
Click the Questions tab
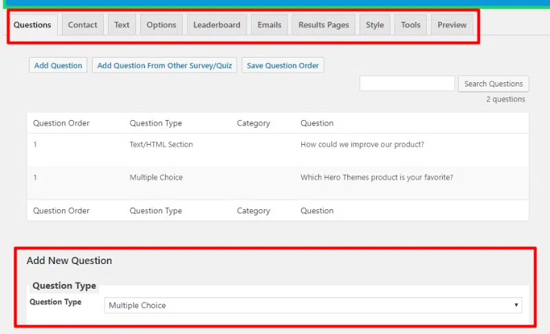32,25
